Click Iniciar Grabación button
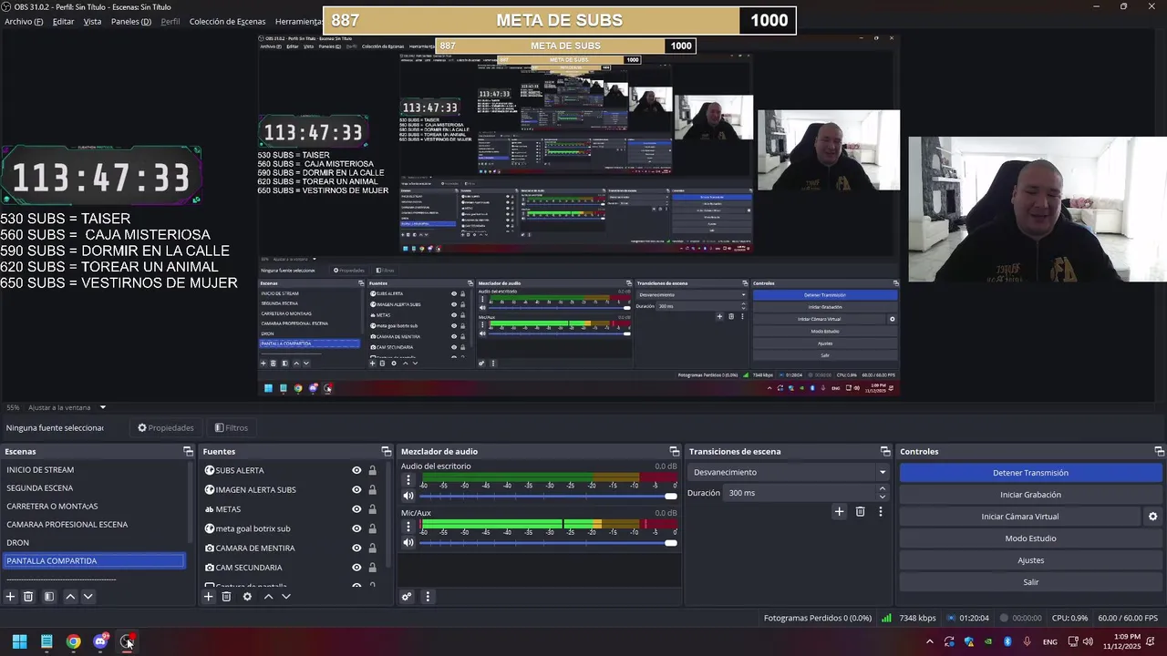Screen dimensions: 1167x656 1030,495
